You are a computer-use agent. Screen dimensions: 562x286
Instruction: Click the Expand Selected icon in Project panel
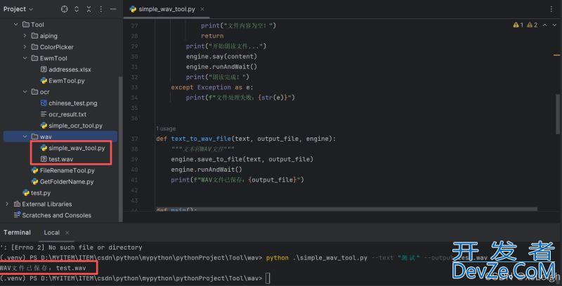pos(77,9)
